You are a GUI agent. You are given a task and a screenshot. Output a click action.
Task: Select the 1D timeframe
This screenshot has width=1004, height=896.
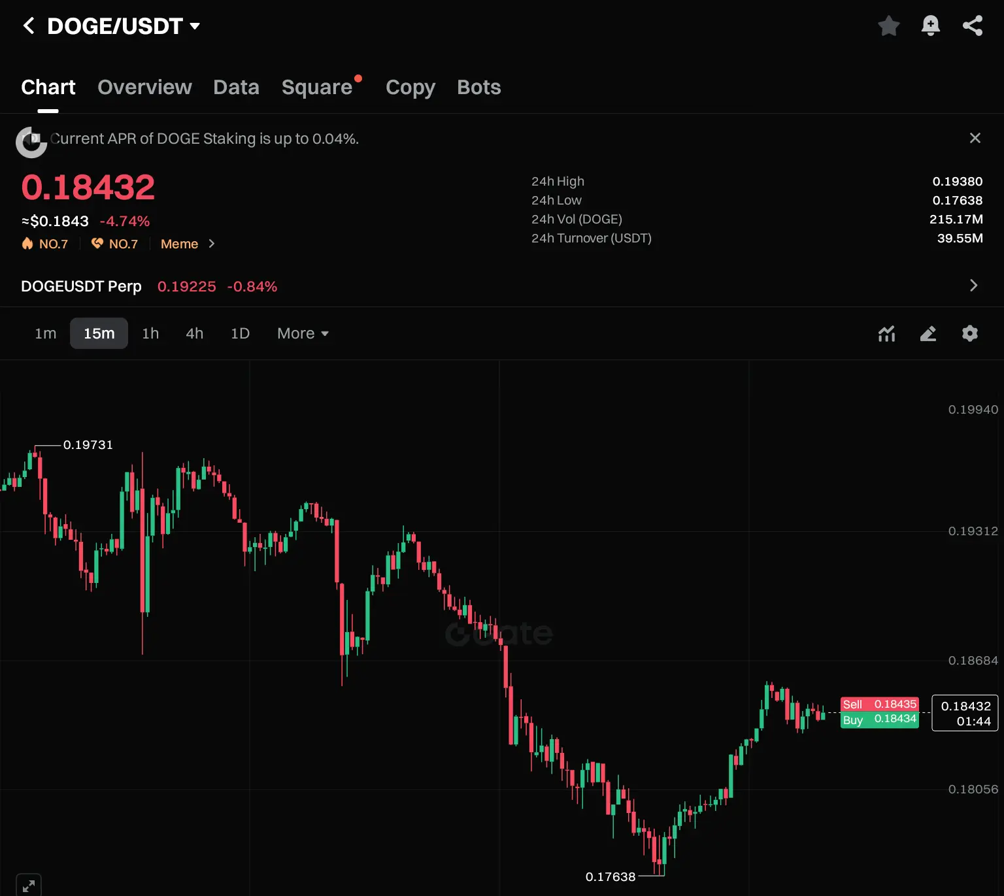coord(241,333)
